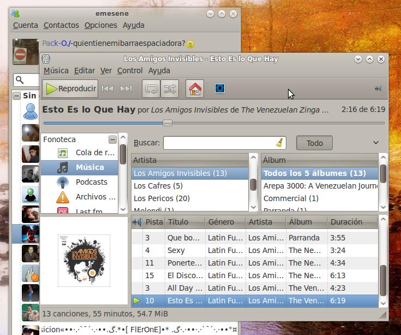Click the home browse toolbar icon
Screen dimensions: 401x335
pos(195,89)
